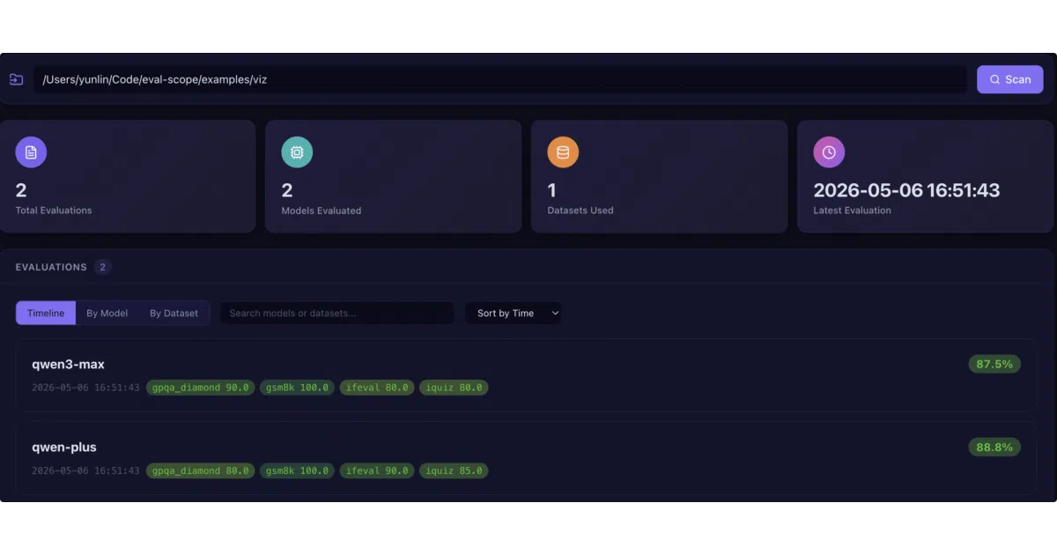Viewport: 1057px width, 555px height.
Task: Click the directory path input field
Action: (x=500, y=79)
